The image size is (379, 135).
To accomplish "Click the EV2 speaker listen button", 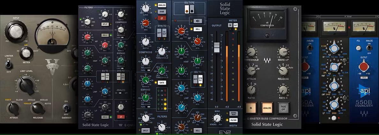I will [197, 21].
